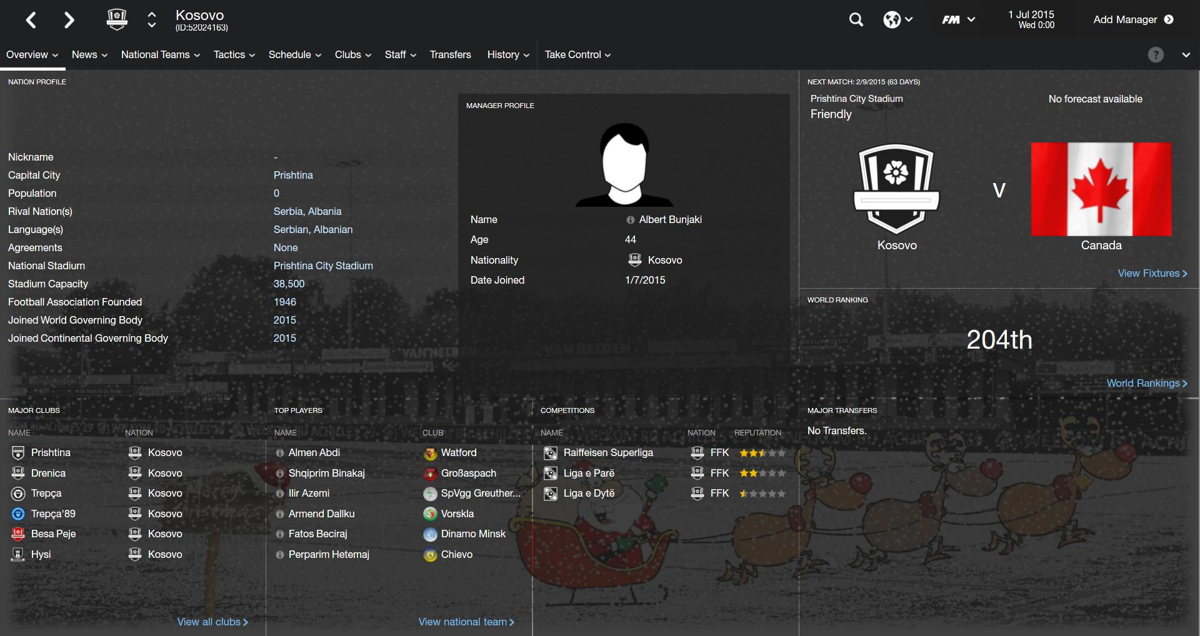
Task: Click the Add Manager button
Action: [x=1133, y=20]
